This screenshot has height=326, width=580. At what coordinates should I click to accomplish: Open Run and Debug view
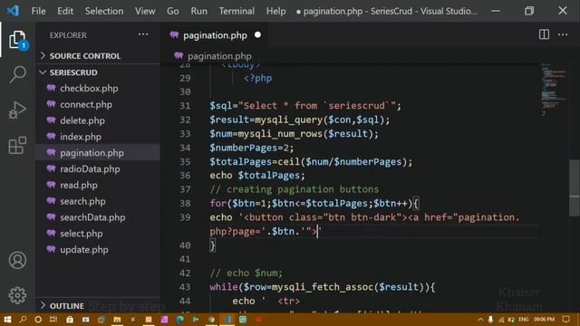(x=17, y=110)
